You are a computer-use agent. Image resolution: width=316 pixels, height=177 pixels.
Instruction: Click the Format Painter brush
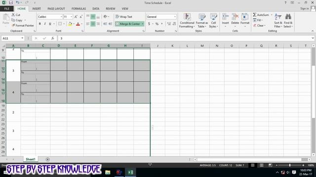tap(13, 26)
